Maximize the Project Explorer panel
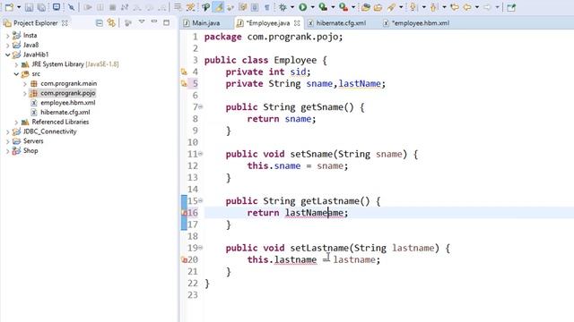 click(167, 22)
